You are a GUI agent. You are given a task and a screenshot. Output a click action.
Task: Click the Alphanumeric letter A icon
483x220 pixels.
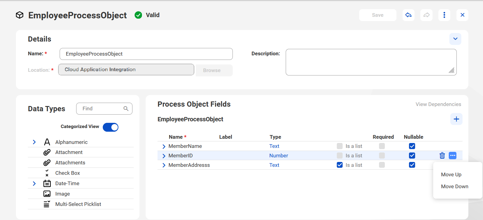(x=47, y=142)
